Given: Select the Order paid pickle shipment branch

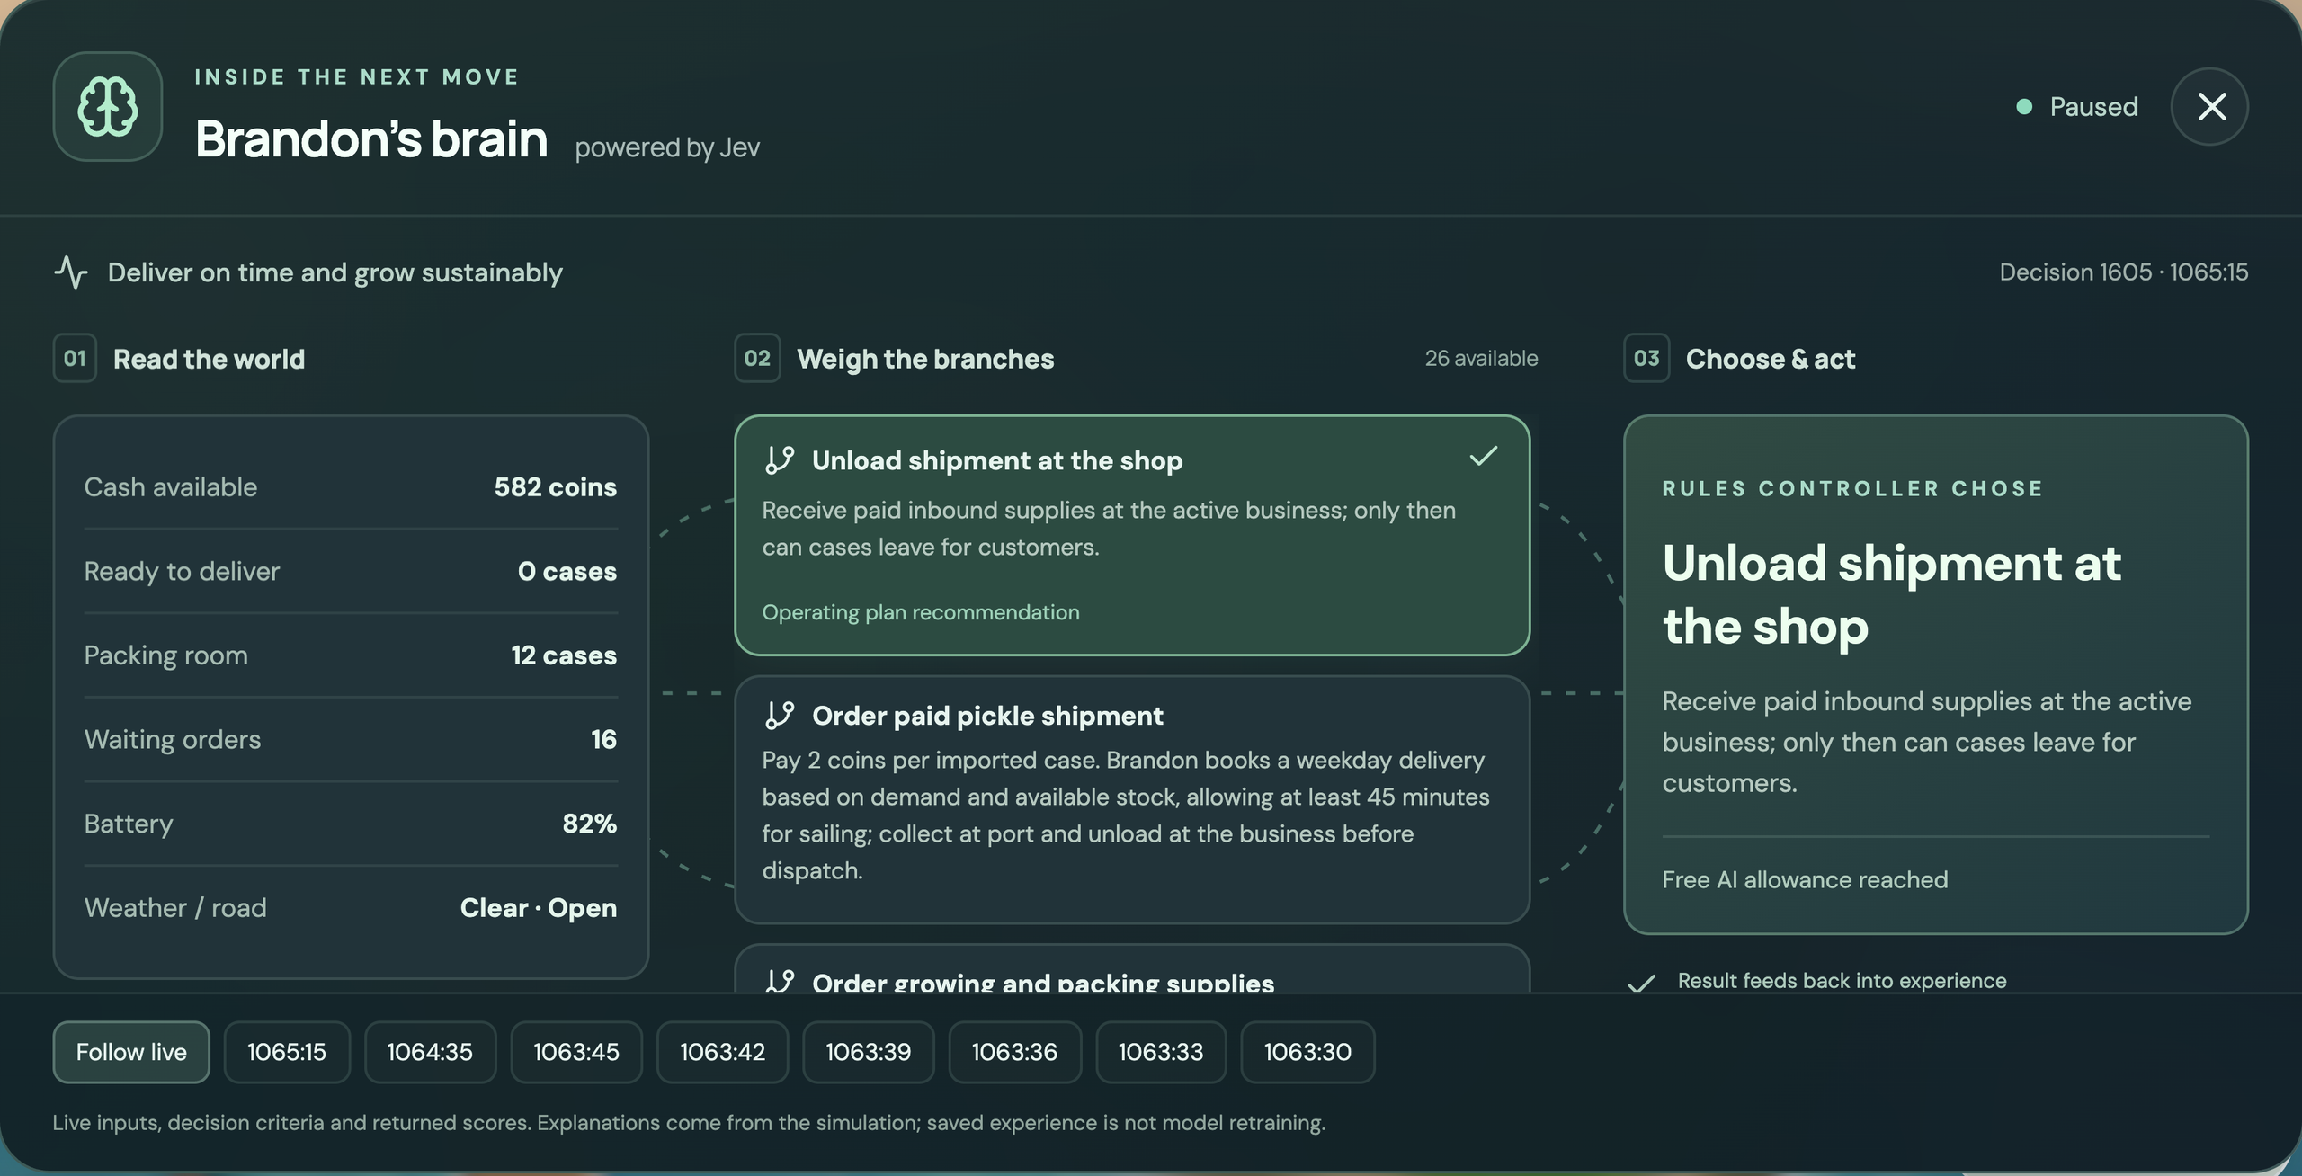Looking at the screenshot, I should click(x=1132, y=799).
